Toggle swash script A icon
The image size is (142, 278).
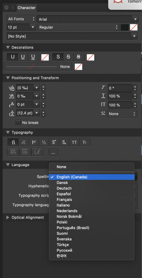click(37, 152)
